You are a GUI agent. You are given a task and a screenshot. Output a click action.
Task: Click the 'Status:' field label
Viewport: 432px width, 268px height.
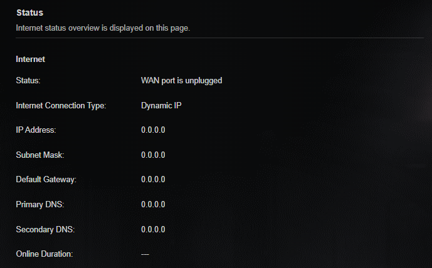pos(28,81)
